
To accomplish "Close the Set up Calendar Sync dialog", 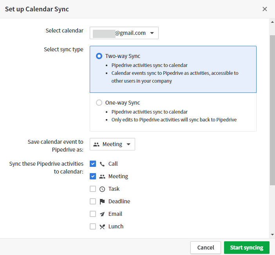I will tap(265, 9).
